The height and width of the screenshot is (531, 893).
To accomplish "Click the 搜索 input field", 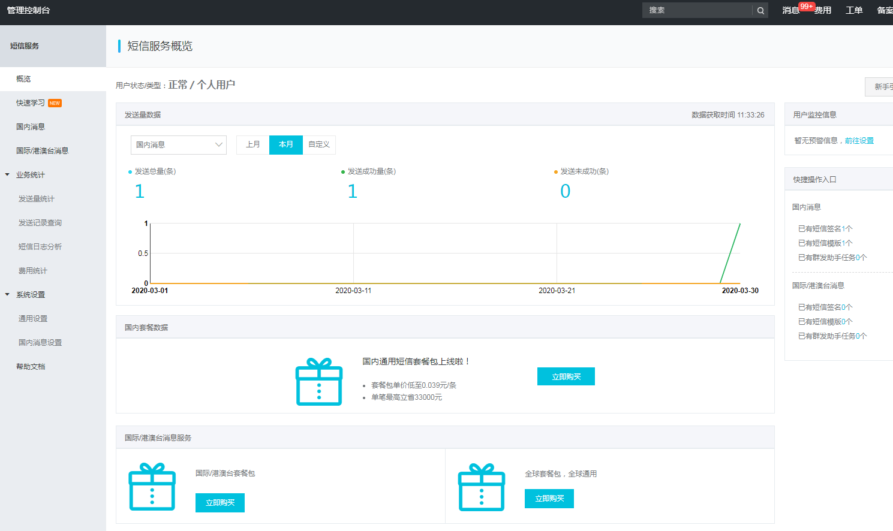I will coord(697,10).
